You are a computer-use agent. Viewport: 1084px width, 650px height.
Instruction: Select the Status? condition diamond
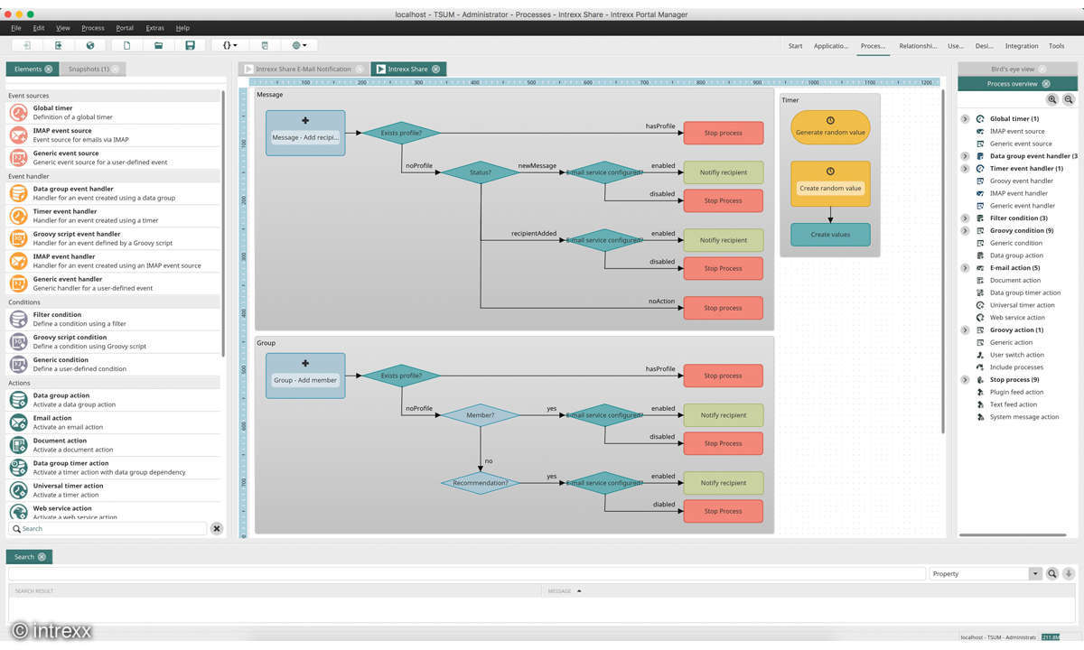pos(481,172)
